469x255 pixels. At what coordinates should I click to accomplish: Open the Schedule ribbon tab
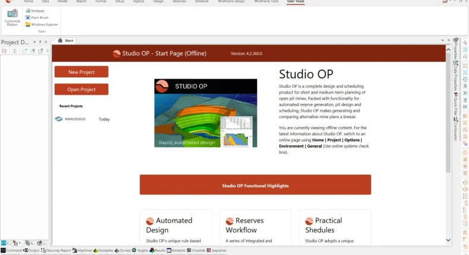tap(202, 2)
